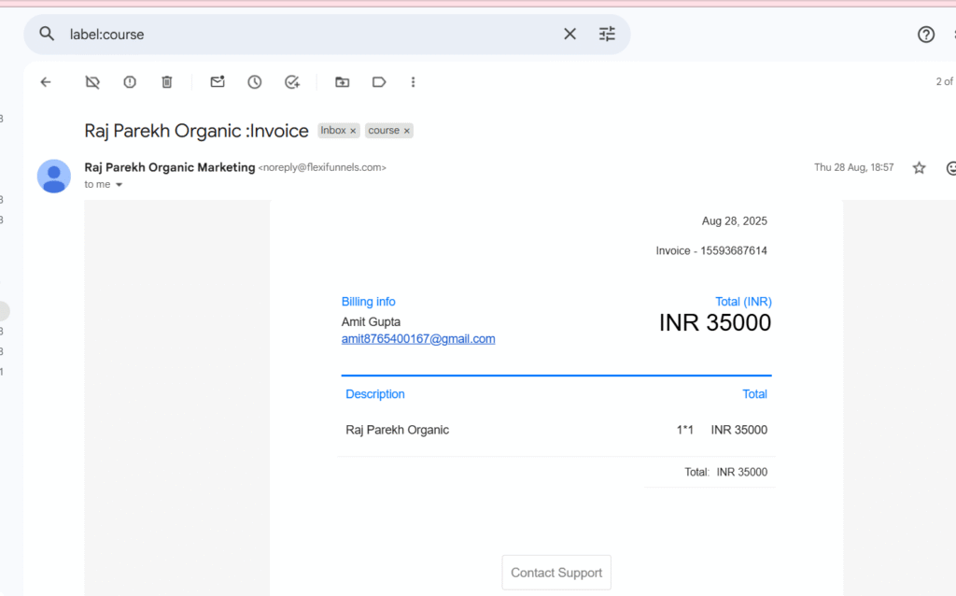Add this email to Tasks
Screen dimensions: 956x596
pyautogui.click(x=292, y=82)
